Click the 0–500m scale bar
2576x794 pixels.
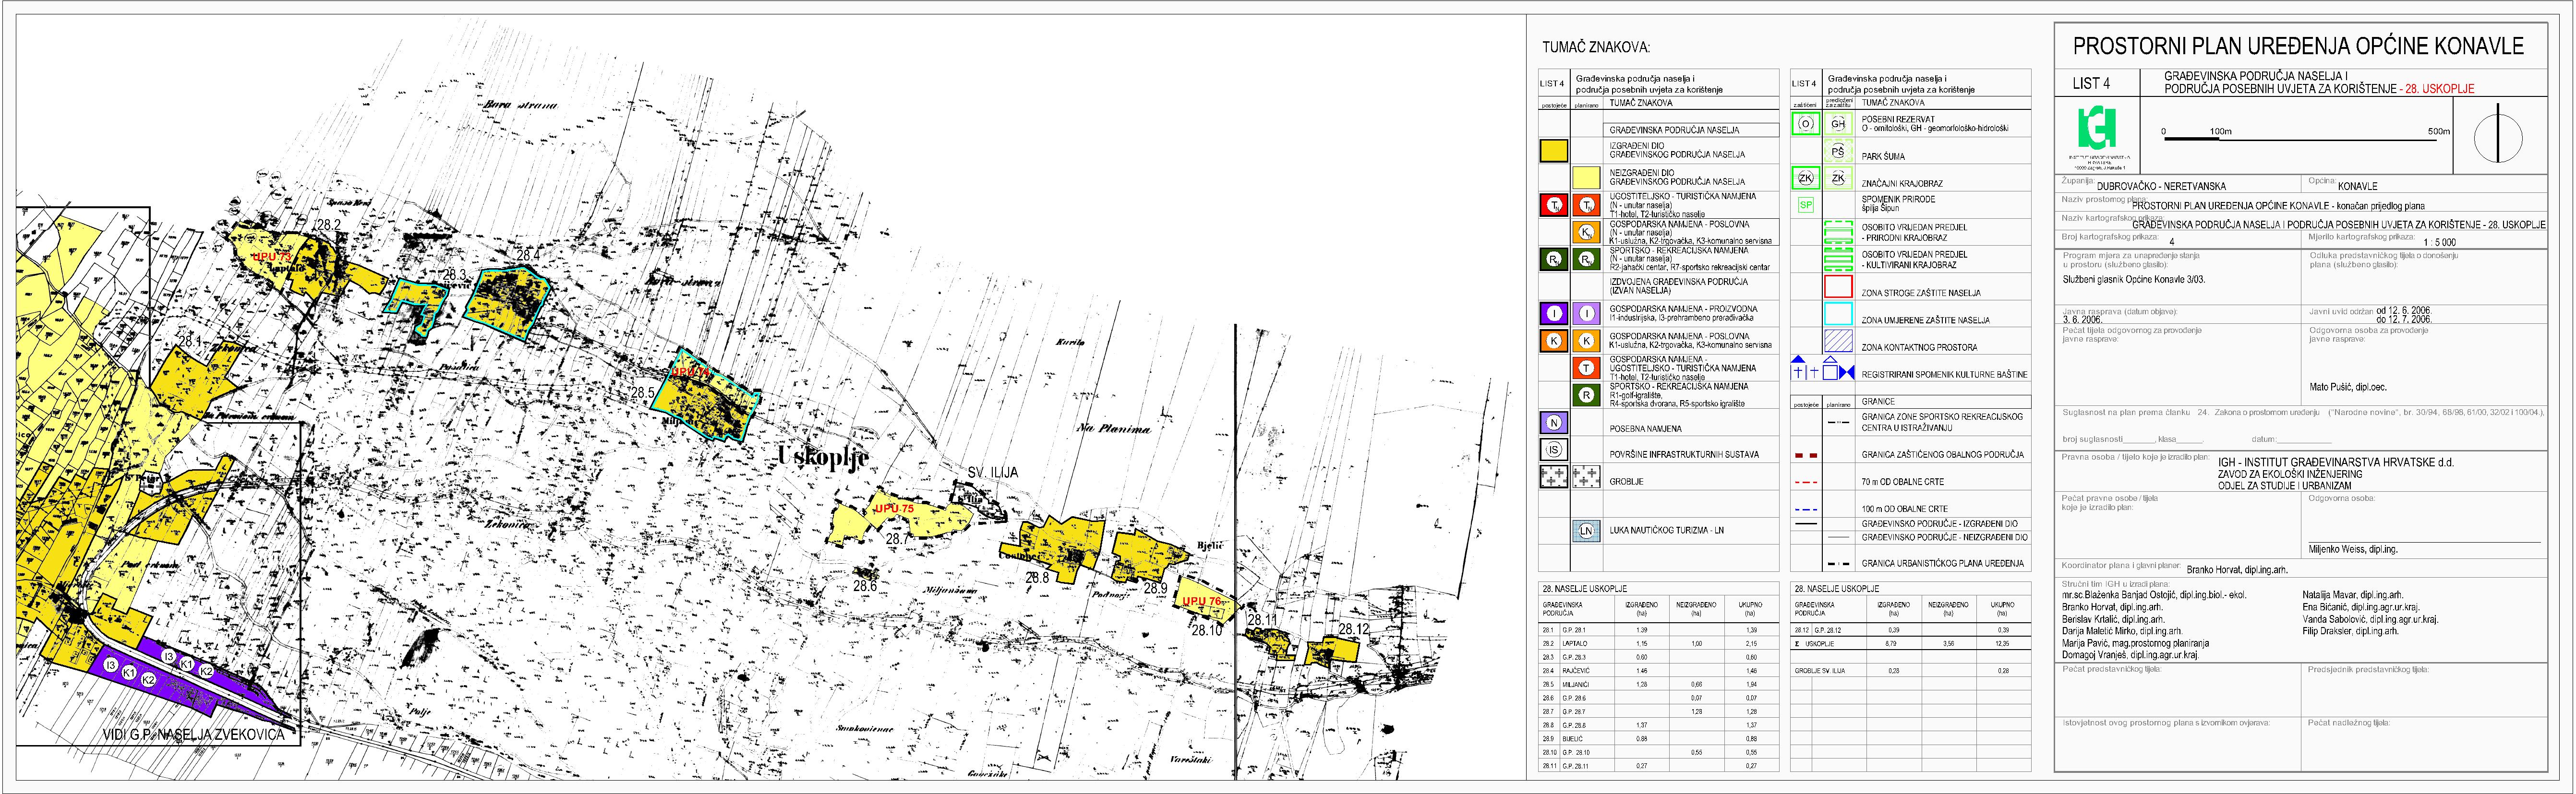(x=2306, y=136)
